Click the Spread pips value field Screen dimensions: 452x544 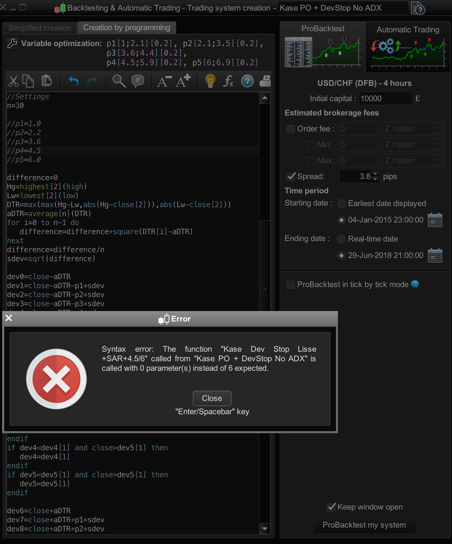click(x=356, y=176)
